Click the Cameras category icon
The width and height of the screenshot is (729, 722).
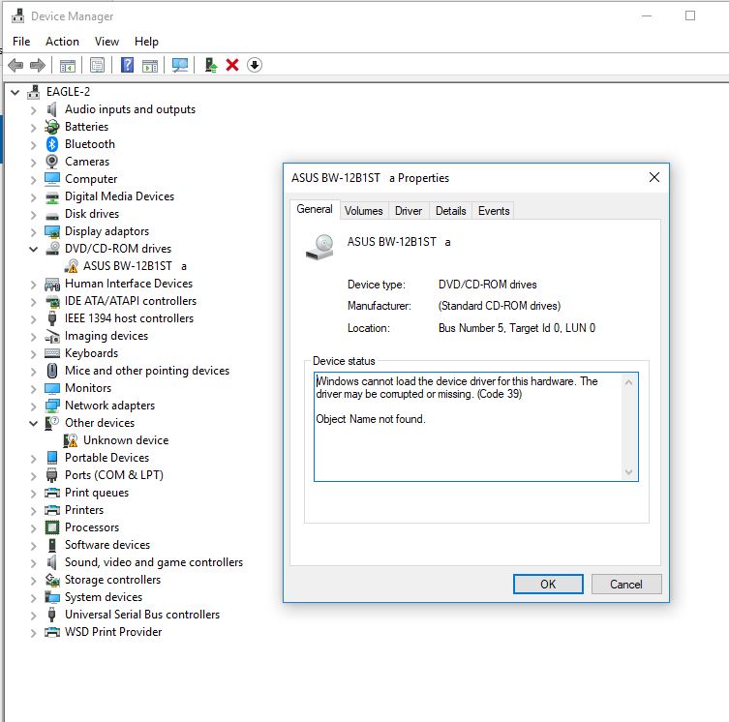pyautogui.click(x=52, y=162)
